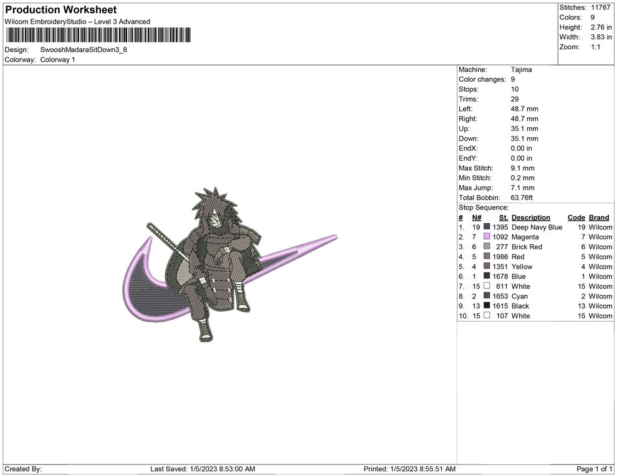Click the Brand column header
This screenshot has width=617, height=475.
coord(599,217)
